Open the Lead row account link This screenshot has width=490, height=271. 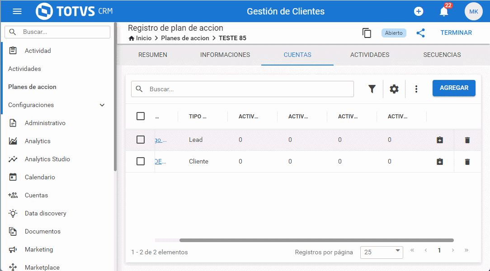point(160,140)
